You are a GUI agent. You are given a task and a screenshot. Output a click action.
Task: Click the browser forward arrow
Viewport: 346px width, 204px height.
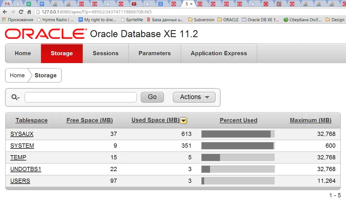click(x=13, y=12)
